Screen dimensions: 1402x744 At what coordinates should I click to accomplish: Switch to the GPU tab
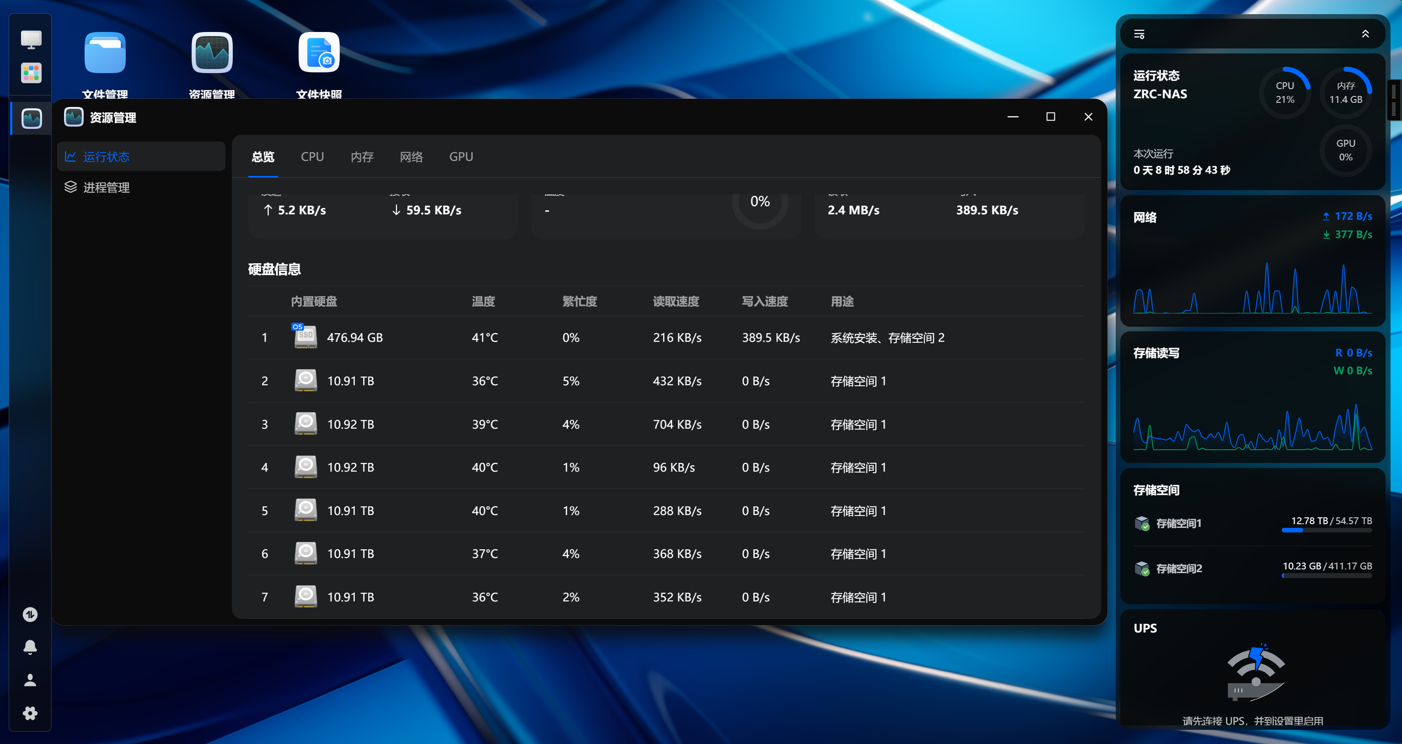coord(461,157)
